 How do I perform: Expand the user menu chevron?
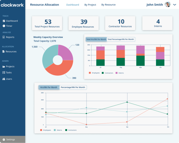point(174,5)
